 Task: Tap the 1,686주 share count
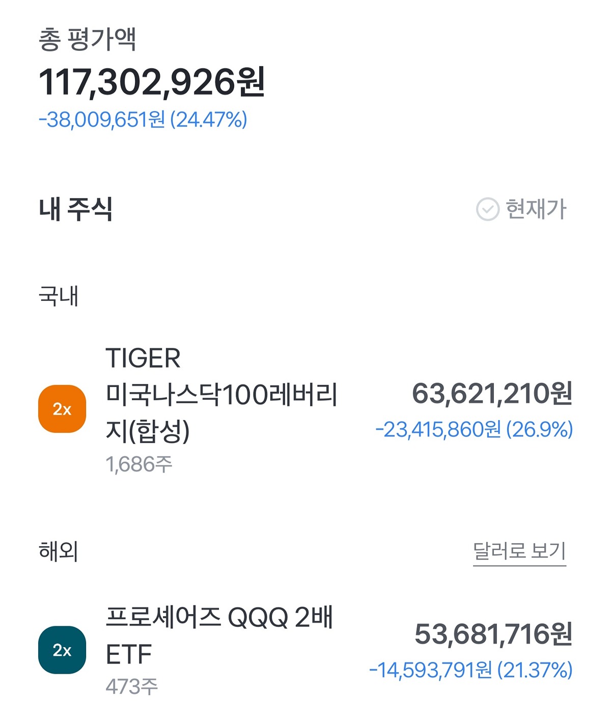[x=139, y=464]
